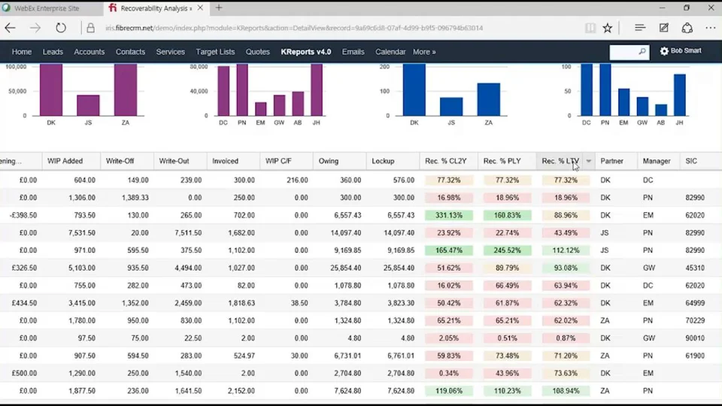The height and width of the screenshot is (406, 722).
Task: Close the Recoverability Analysis tab
Action: (x=200, y=8)
